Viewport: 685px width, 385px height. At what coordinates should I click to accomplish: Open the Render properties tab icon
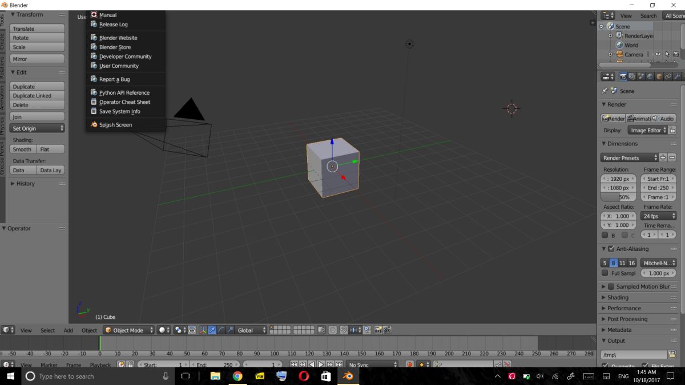[x=623, y=76]
